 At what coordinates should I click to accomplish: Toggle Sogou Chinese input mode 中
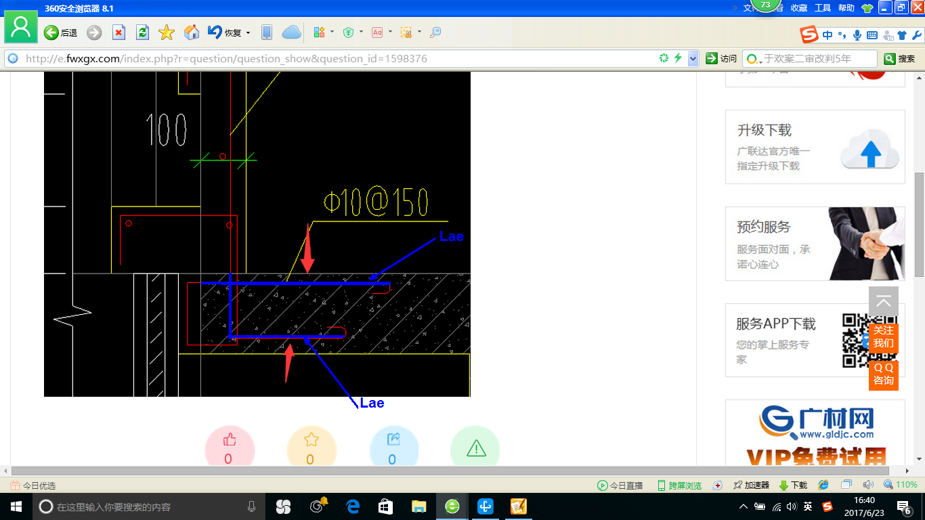tap(827, 35)
